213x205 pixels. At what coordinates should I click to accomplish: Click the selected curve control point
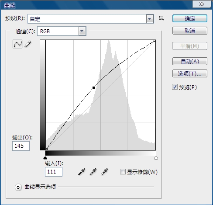click(x=93, y=87)
